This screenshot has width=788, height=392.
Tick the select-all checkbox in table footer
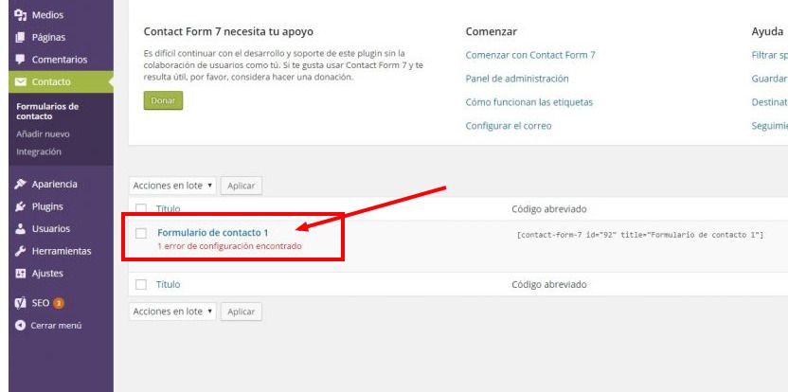pos(141,284)
